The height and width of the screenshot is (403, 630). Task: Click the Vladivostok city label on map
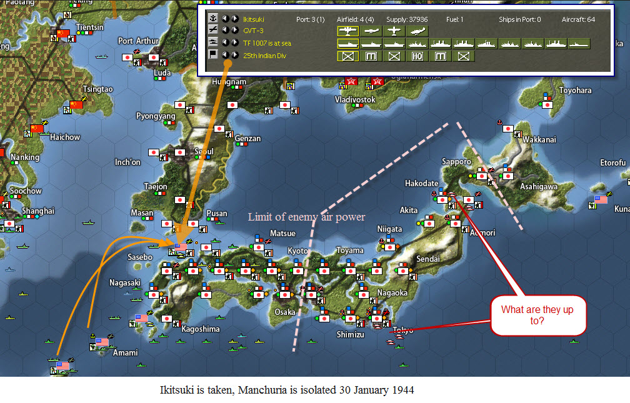(355, 99)
